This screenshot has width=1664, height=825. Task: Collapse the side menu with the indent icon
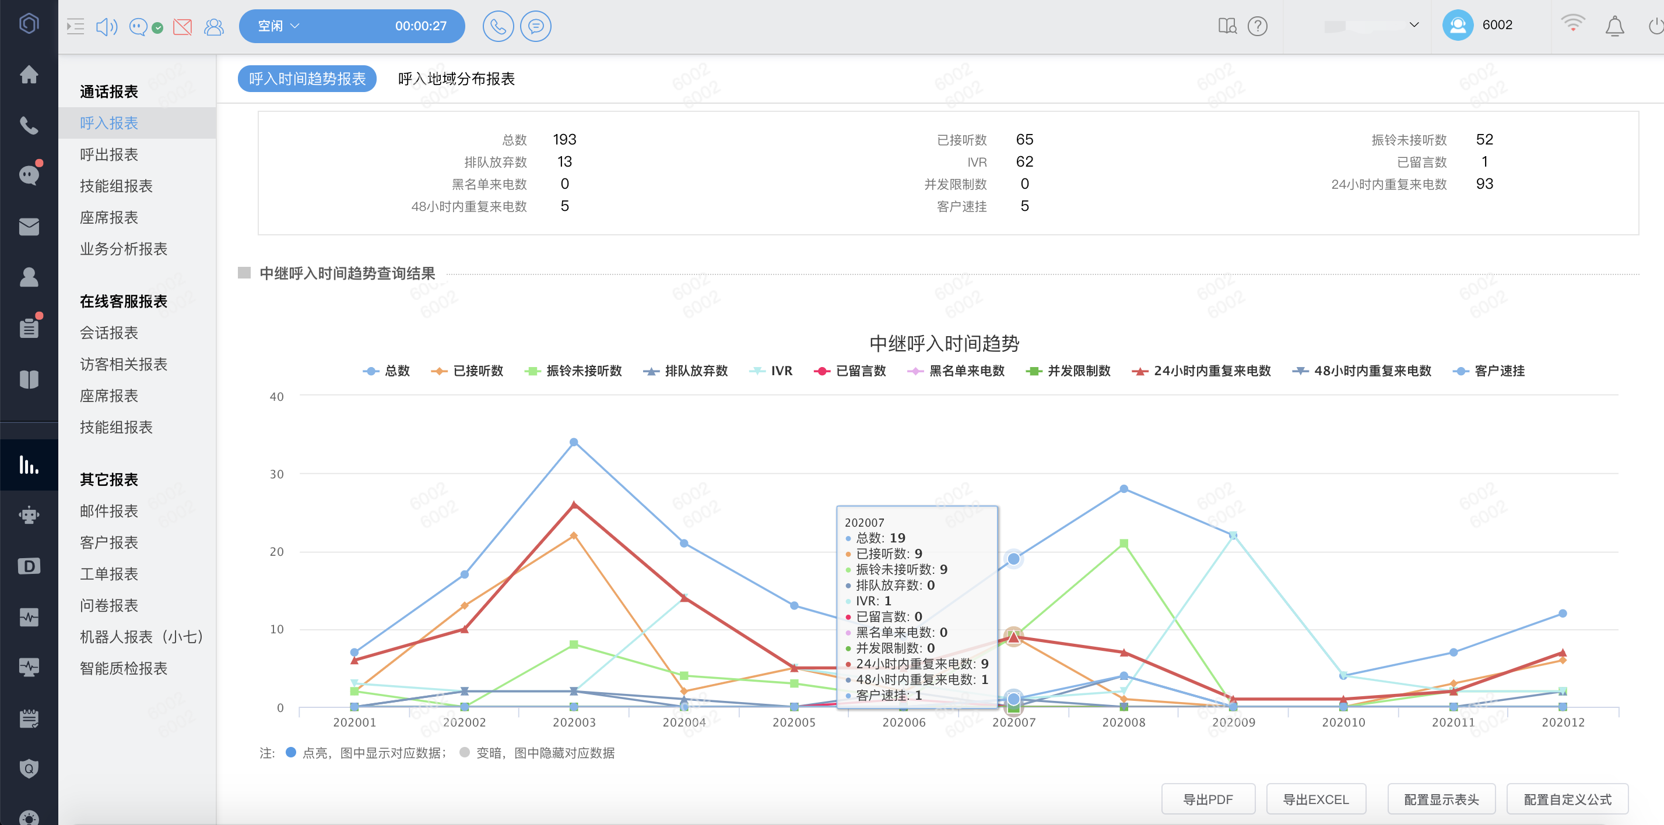(76, 26)
